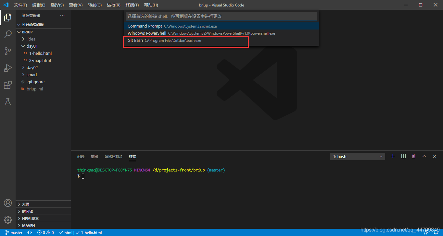Open the Source Control view
The height and width of the screenshot is (236, 443).
[8, 51]
